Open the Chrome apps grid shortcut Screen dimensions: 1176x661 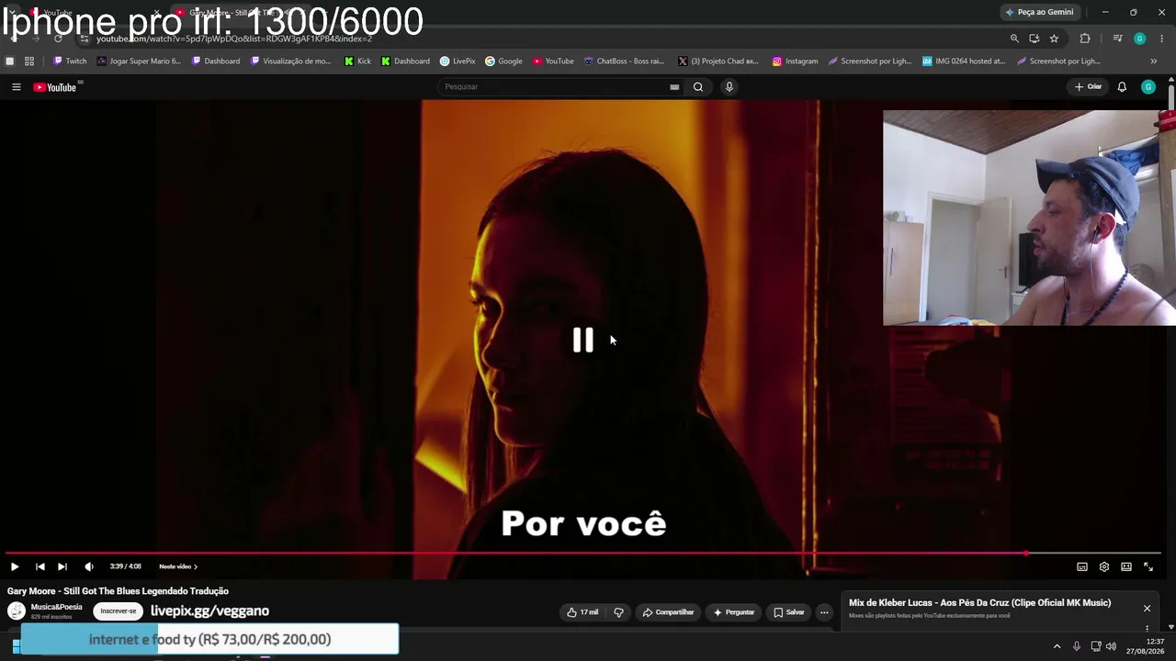pos(29,62)
